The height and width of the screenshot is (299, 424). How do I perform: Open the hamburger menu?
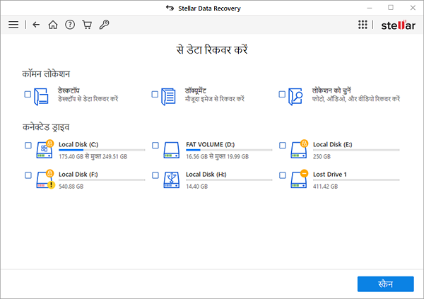13,24
